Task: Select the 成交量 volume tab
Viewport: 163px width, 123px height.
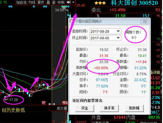Action: point(62,108)
